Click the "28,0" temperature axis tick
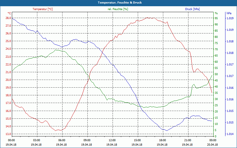Image resolution: width=237 pixels, height=148 pixels. click(x=8, y=18)
